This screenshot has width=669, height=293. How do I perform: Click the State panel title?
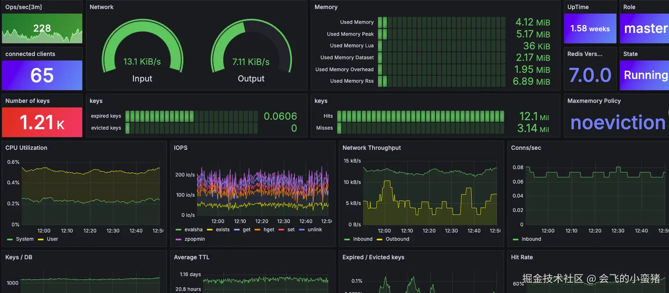tap(630, 54)
